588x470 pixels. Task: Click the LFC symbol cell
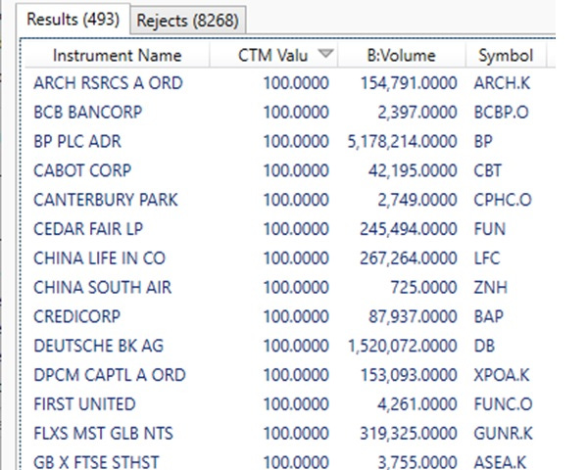[487, 258]
